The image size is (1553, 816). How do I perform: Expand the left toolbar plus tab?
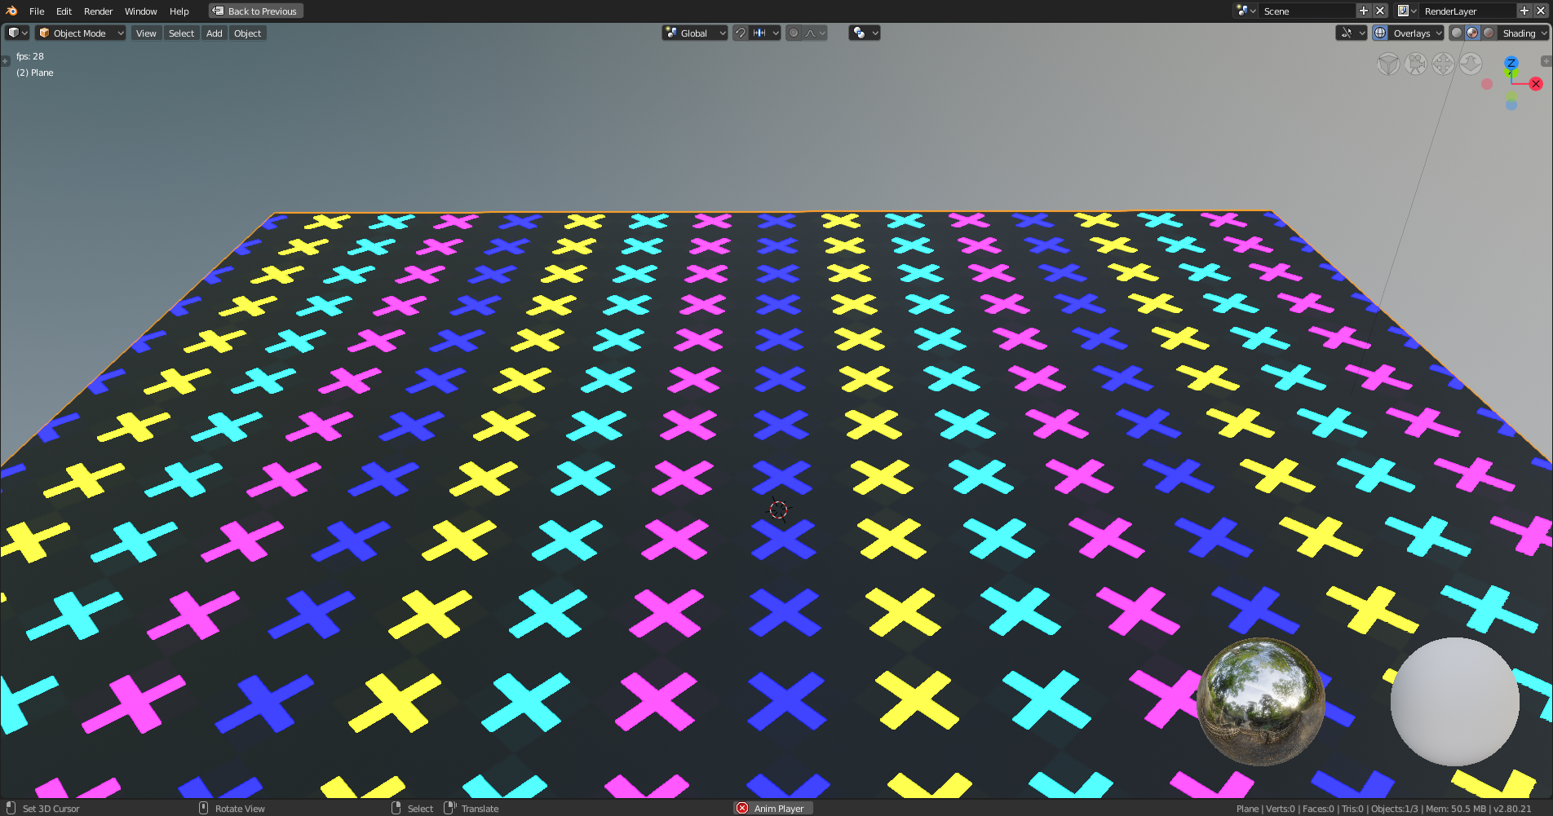tap(5, 61)
